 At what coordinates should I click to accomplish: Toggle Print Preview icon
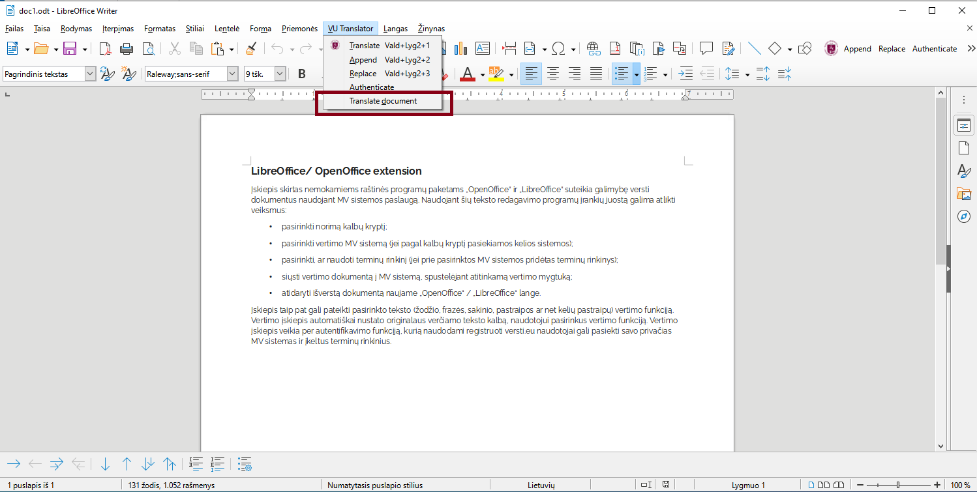[149, 48]
